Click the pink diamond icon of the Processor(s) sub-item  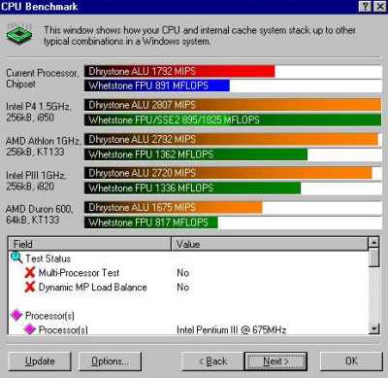coord(30,328)
